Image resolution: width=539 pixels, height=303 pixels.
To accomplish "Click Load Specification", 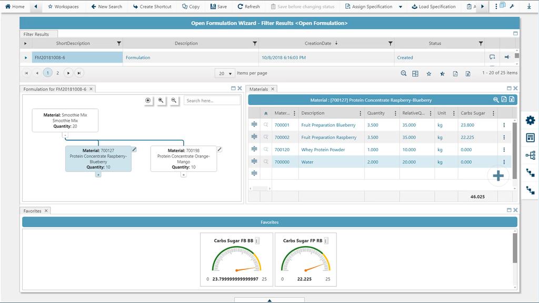I will click(434, 6).
